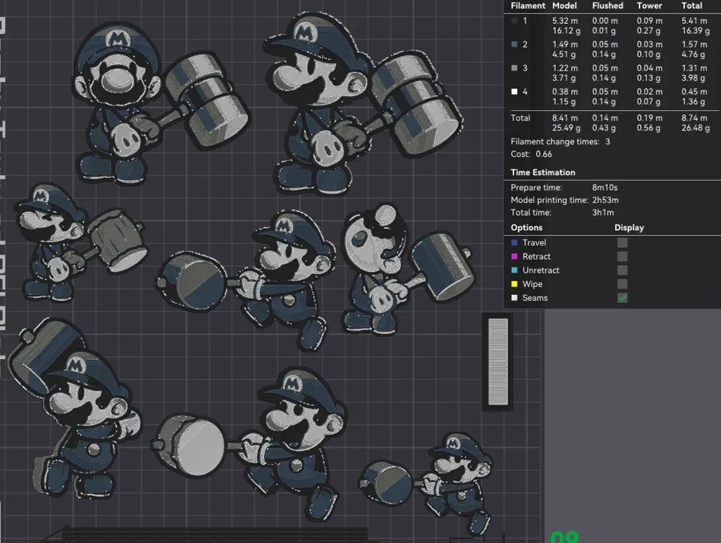Image resolution: width=721 pixels, height=543 pixels.
Task: Click the Model printing time 2h53m value
Action: [605, 200]
